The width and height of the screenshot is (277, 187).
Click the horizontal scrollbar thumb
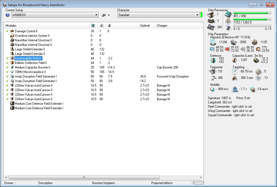click(84, 177)
